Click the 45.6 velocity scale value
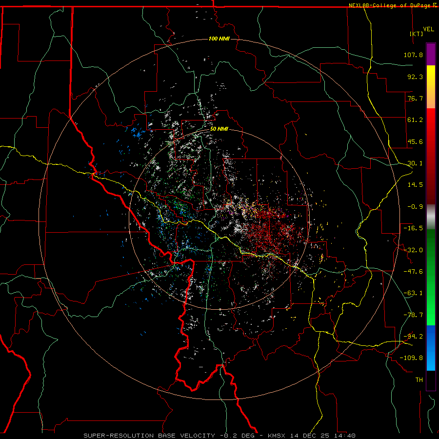Viewport: 439px width, 439px height. 415,141
